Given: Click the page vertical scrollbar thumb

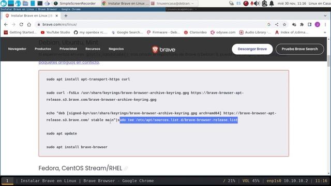Looking at the screenshot, I should click(x=328, y=61).
